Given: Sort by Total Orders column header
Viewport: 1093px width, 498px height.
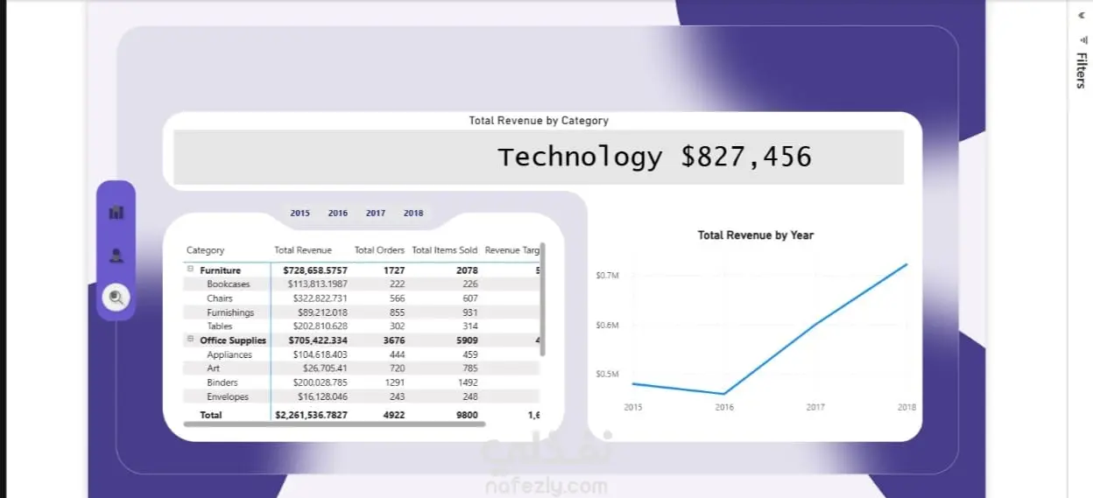Looking at the screenshot, I should click(379, 250).
